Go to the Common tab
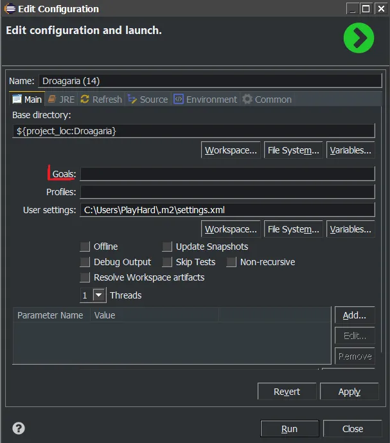Image resolution: width=390 pixels, height=443 pixels. coord(267,100)
